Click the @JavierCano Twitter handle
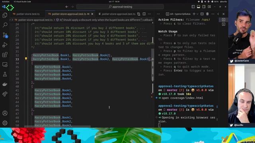 pyautogui.click(x=241, y=61)
